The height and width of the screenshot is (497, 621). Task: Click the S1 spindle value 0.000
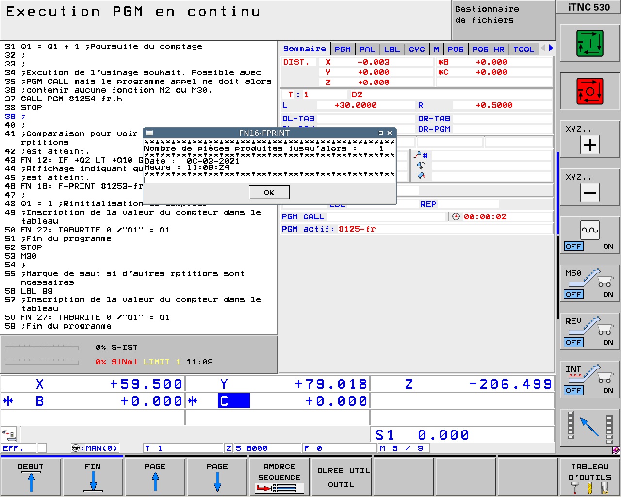click(443, 435)
